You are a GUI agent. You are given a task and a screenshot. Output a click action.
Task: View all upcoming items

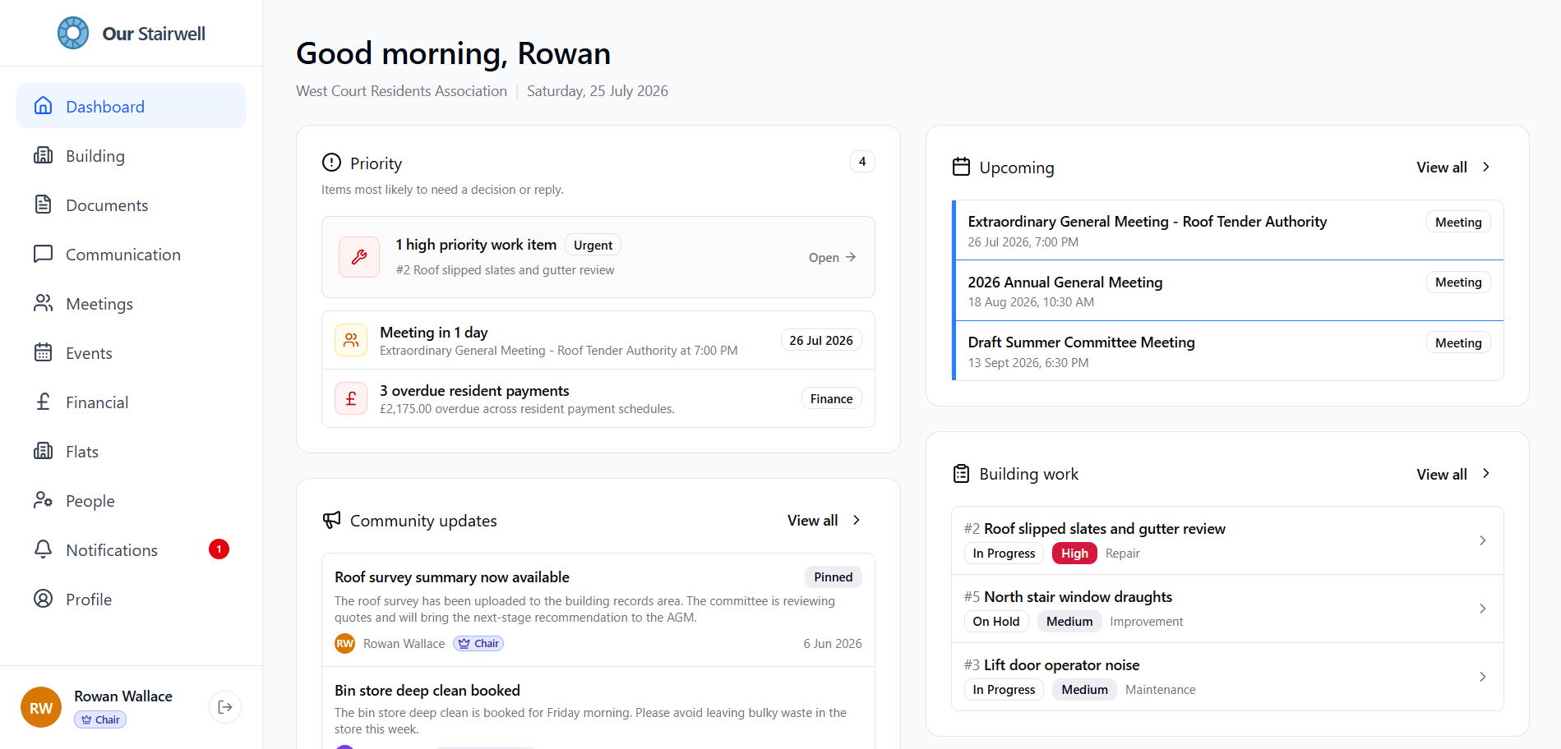(x=1453, y=167)
